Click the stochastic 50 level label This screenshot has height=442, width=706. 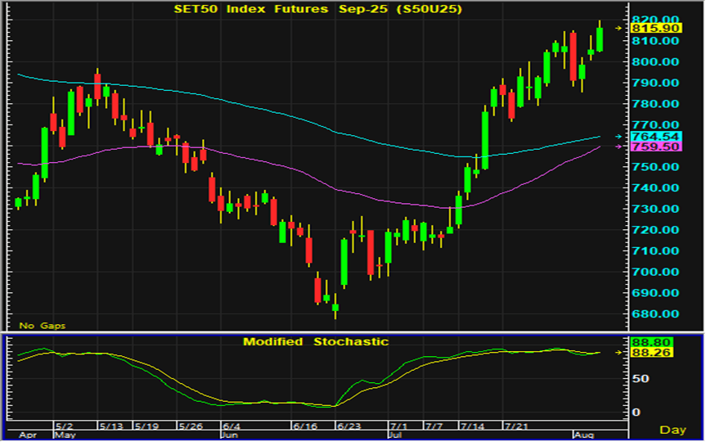pyautogui.click(x=642, y=379)
